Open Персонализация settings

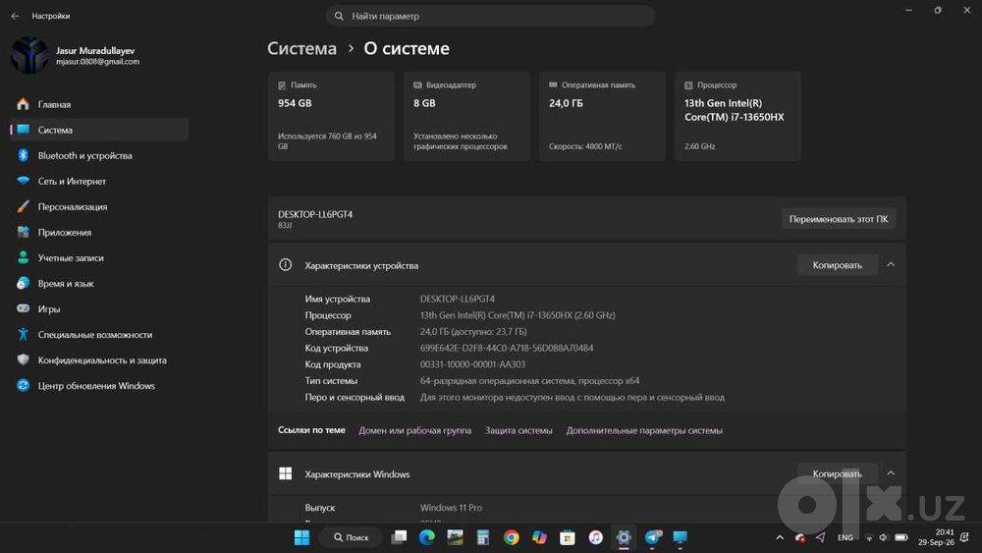(99, 206)
